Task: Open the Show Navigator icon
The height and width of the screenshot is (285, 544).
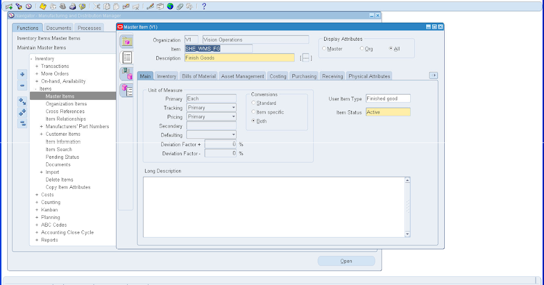Action: click(x=29, y=6)
